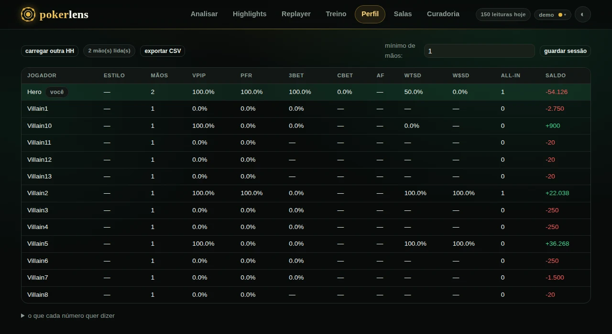Open the Highlights tab
Image resolution: width=612 pixels, height=334 pixels.
[x=250, y=14]
